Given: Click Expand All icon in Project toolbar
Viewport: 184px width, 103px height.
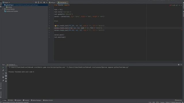Looking at the screenshot, I should click(39, 3).
